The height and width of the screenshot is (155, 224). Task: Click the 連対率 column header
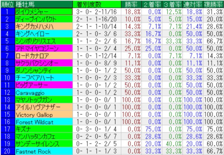193,4
